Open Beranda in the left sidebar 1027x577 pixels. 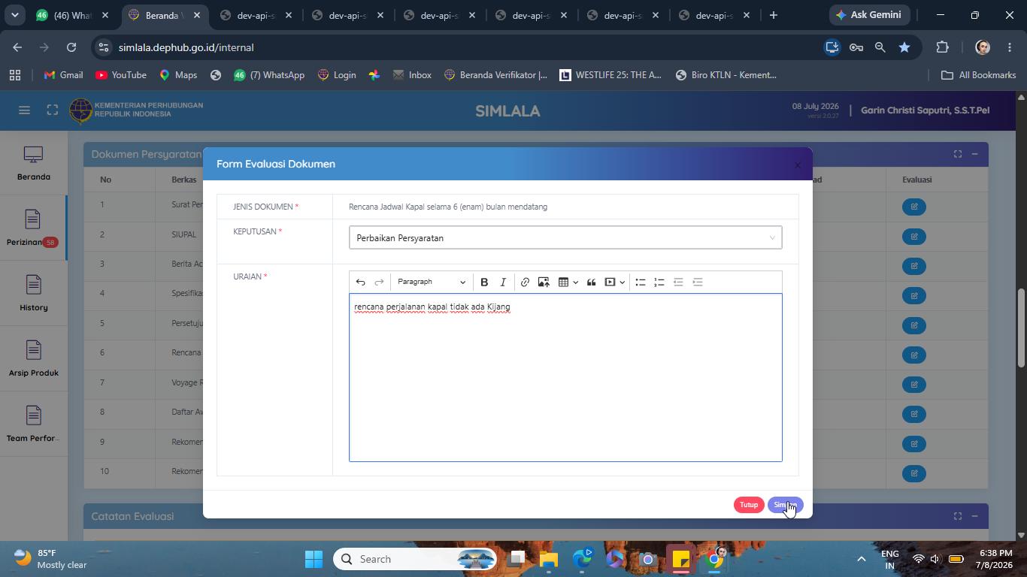[x=33, y=163]
